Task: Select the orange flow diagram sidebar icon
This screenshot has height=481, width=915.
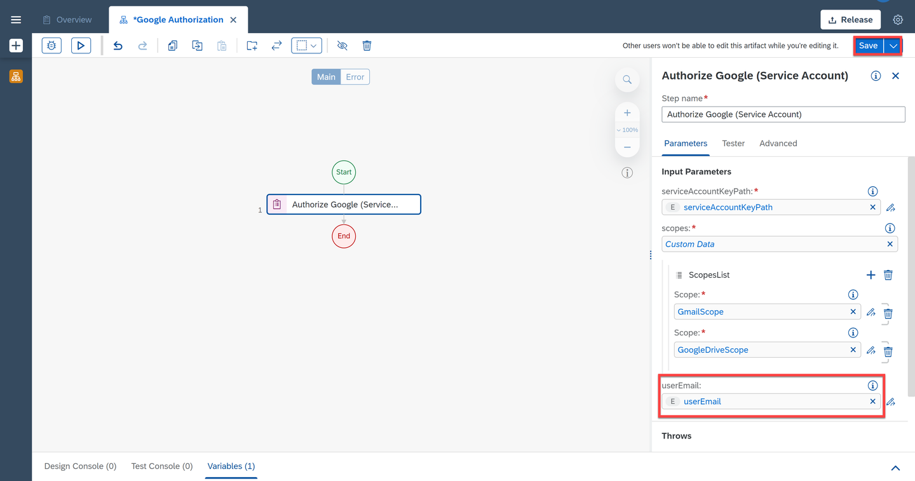Action: click(x=16, y=76)
